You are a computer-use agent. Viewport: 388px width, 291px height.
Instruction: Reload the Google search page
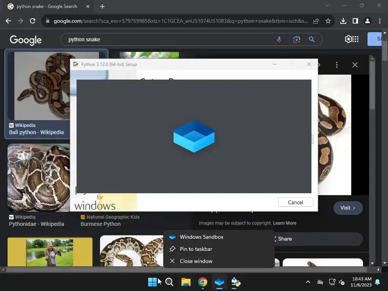pyautogui.click(x=33, y=21)
